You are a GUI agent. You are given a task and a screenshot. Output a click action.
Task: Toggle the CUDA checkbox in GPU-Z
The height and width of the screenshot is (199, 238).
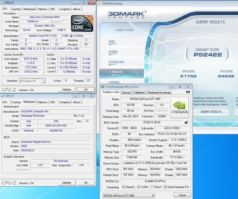[x=138, y=187]
